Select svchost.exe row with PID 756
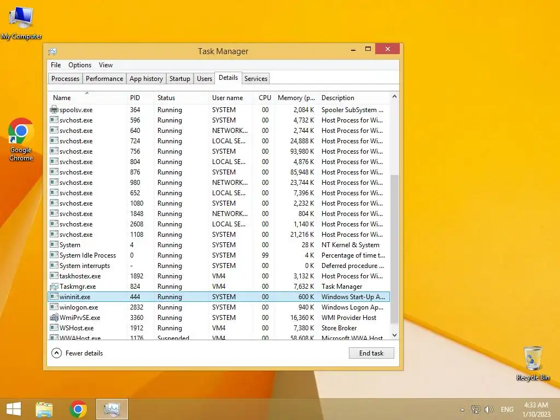 click(219, 151)
